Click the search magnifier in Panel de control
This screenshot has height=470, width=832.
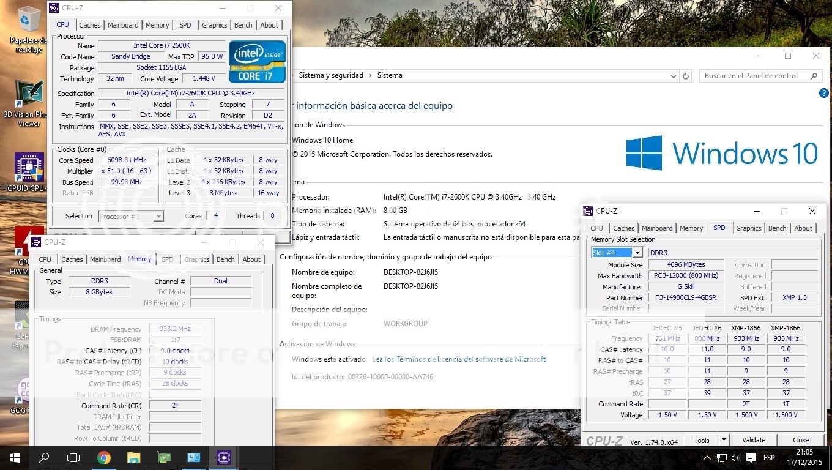tap(814, 76)
